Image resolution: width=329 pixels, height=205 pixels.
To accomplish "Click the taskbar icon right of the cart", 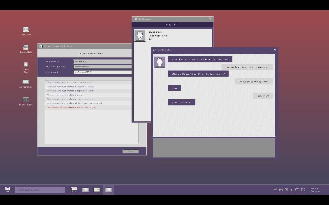I will (86, 189).
